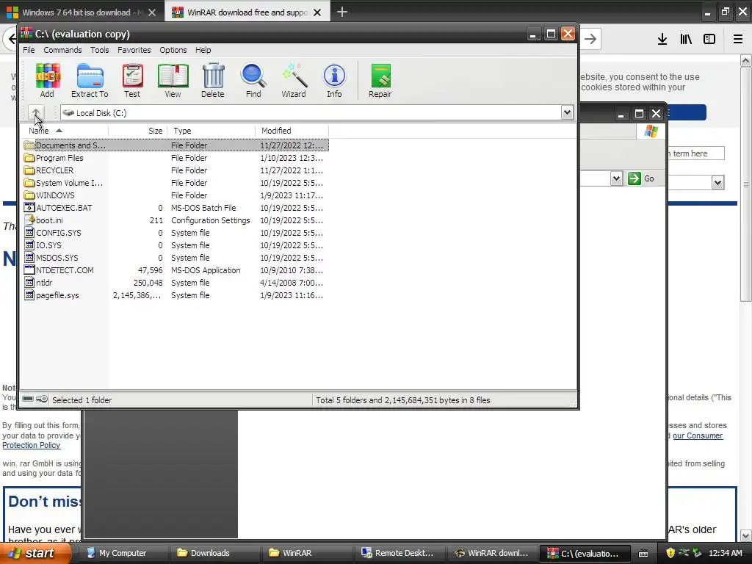Open the Tools menu

tap(100, 50)
